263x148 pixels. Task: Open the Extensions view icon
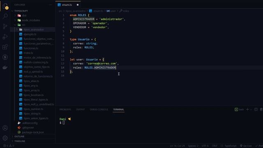5,47
